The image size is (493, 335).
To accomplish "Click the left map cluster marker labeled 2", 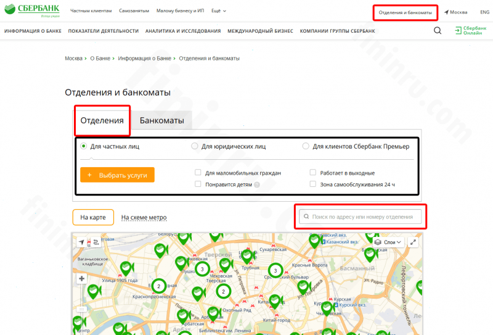I will pyautogui.click(x=159, y=286).
